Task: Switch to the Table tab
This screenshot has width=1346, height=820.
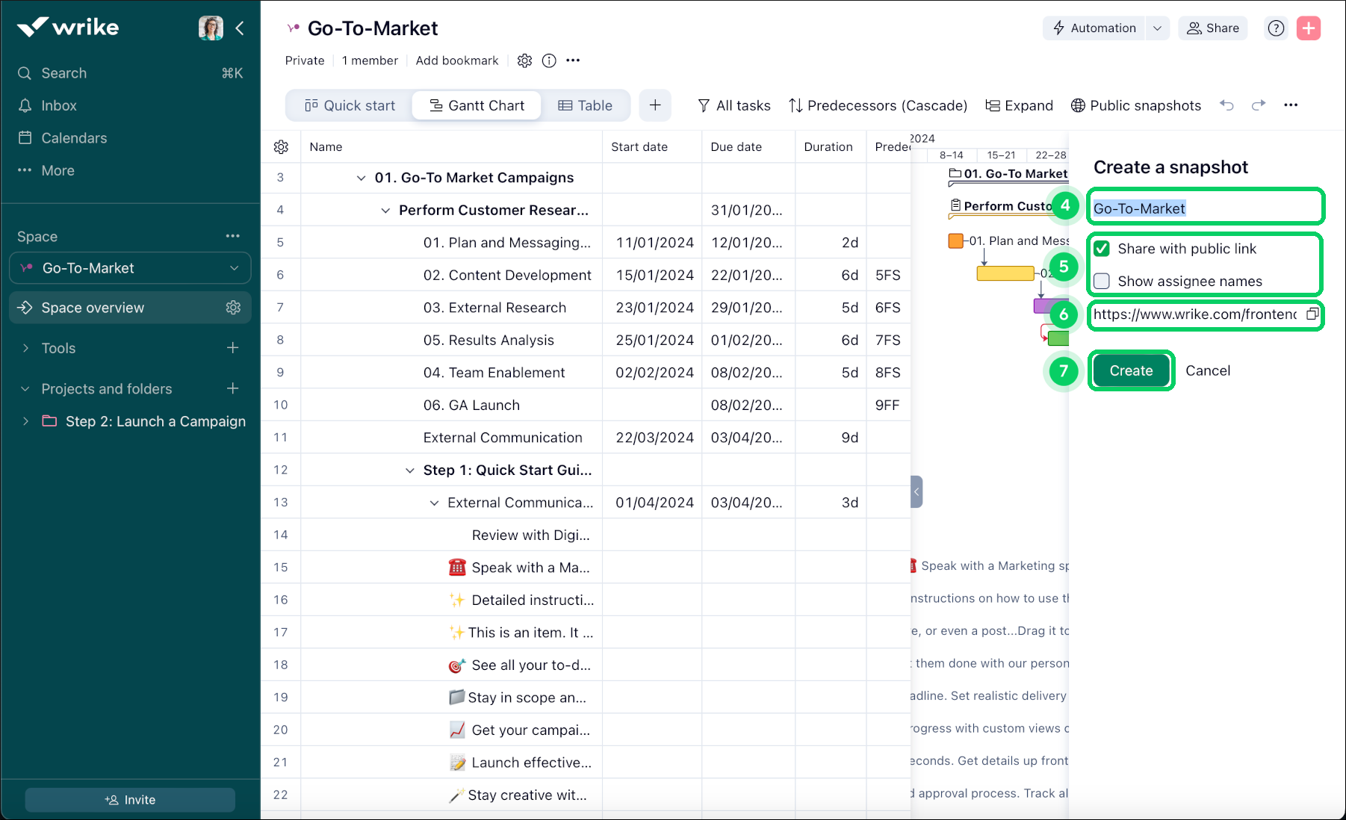Action: 585,105
